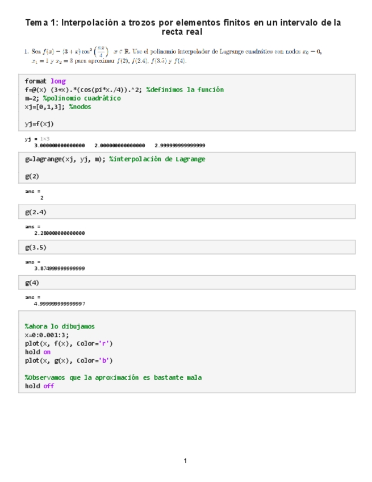The width and height of the screenshot is (372, 482).
Task: Click the 'xj=[0,1,3]; %nodos' code line
Action: [57, 107]
